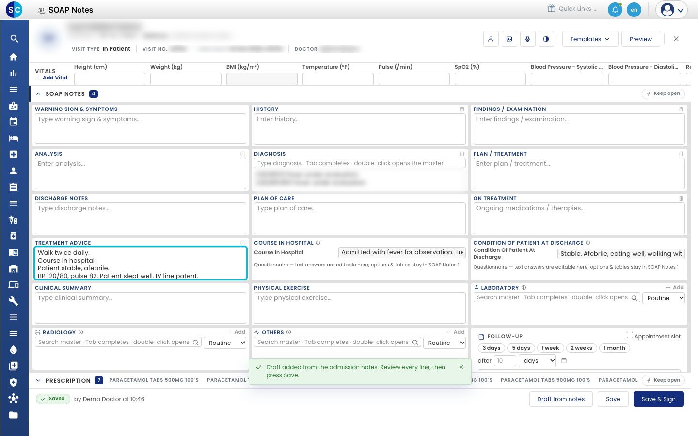Click Draft from notes button
Screen dimensions: 698x436
pos(561,399)
